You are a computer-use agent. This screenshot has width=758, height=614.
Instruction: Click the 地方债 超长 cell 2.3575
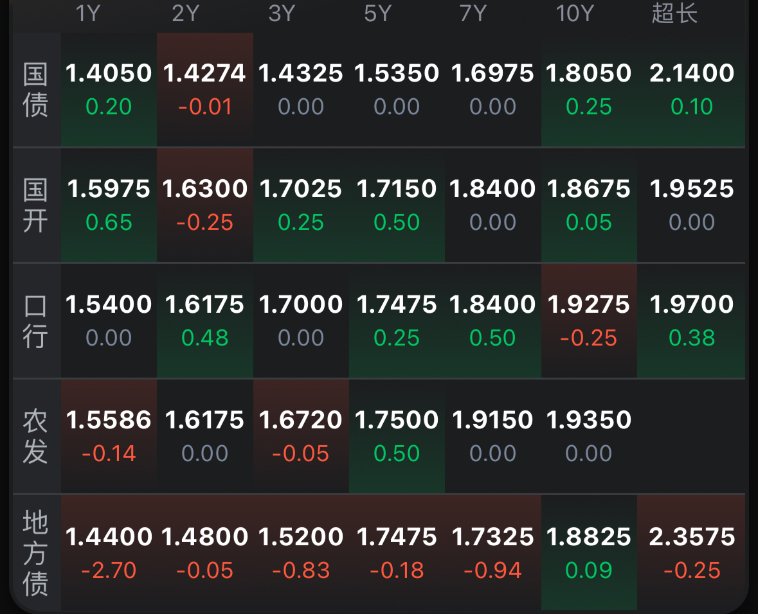click(691, 552)
